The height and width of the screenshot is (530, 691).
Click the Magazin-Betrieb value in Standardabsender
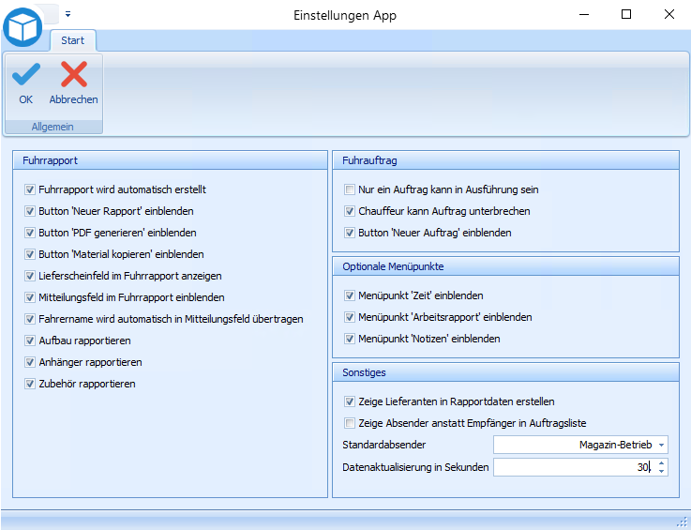[615, 445]
